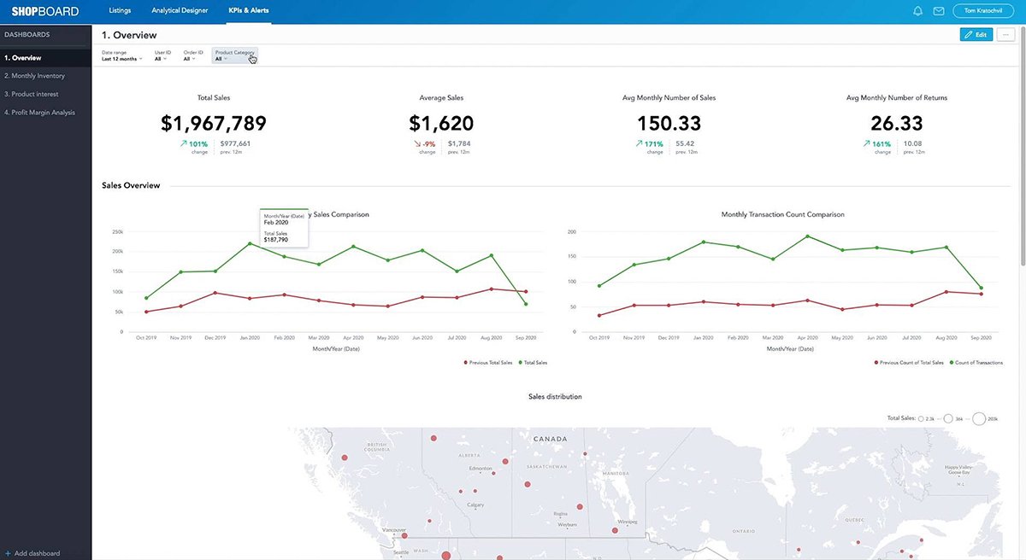1026x560 pixels.
Task: Click the plus icon beside Add dashboard
Action: [x=8, y=553]
